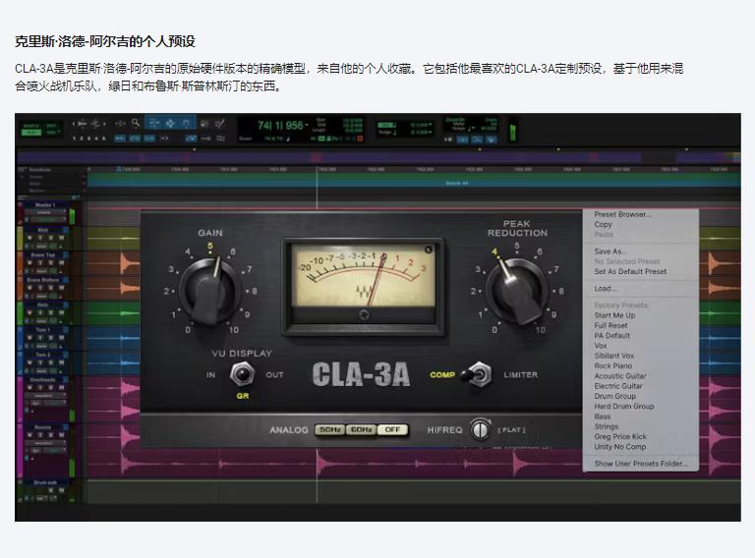The image size is (755, 558).
Task: Click the Peak Reduction knob
Action: (x=518, y=290)
